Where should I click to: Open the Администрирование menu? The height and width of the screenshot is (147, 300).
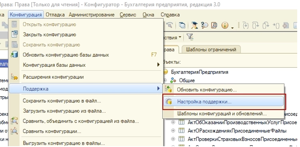(91, 15)
